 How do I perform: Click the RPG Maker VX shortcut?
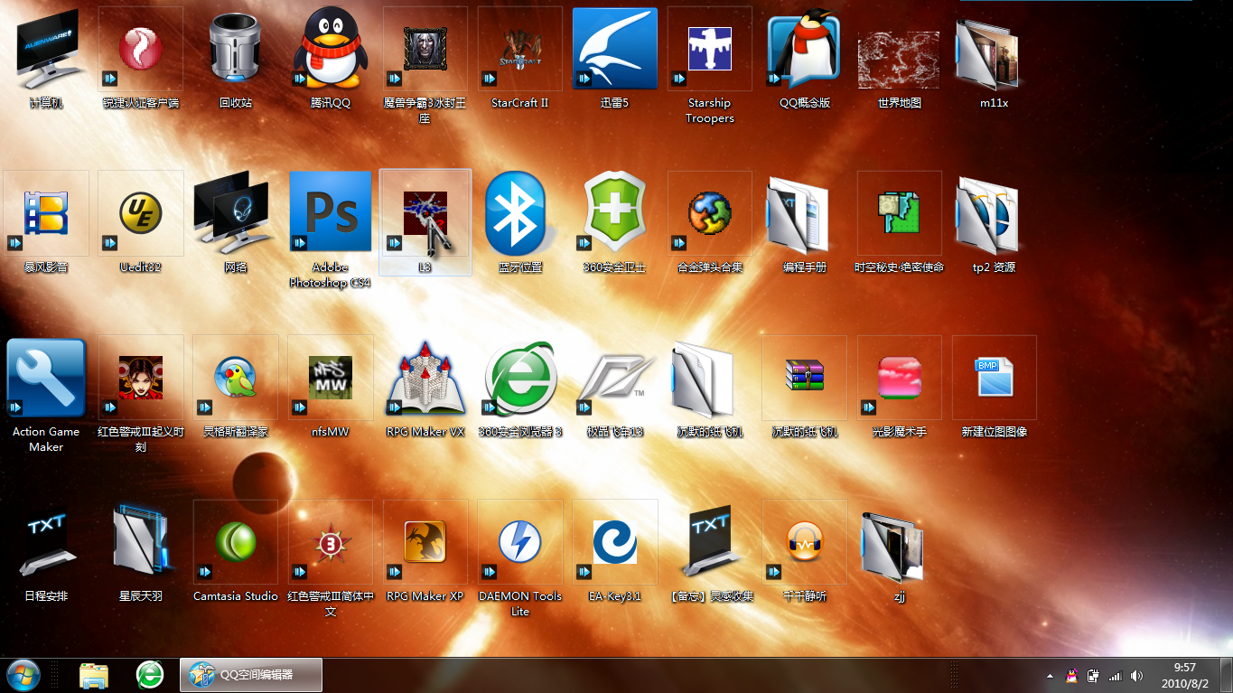click(x=425, y=378)
